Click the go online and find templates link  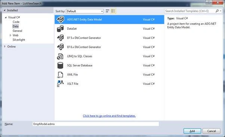(109, 116)
